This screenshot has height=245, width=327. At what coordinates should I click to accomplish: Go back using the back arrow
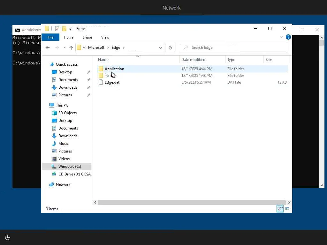(x=48, y=48)
